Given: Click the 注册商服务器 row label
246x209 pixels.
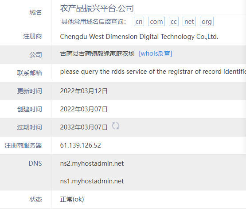Looking at the screenshot, I should tap(23, 145).
